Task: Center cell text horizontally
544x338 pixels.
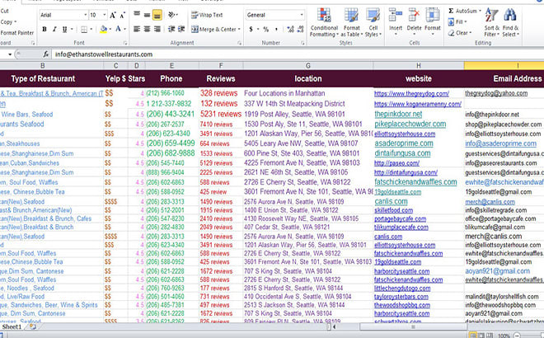Action: [x=147, y=29]
